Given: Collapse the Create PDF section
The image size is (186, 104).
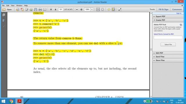Looking at the screenshot, I should 168,20.
